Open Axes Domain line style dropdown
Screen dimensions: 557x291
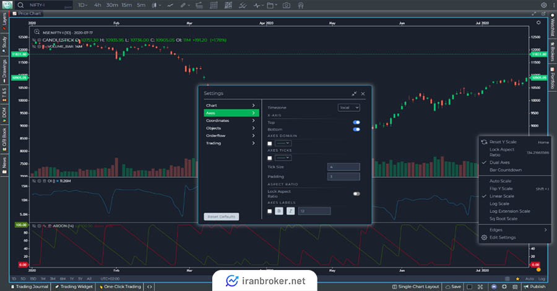tap(283, 143)
